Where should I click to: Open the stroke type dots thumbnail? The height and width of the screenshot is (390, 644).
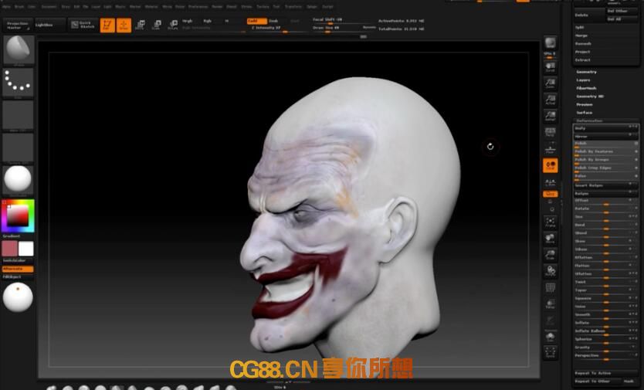click(x=18, y=82)
